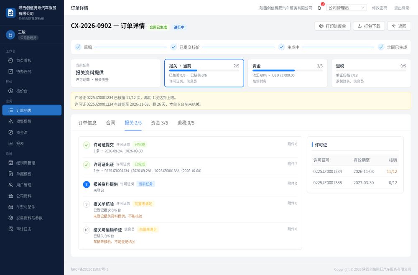Click the 订单列表 list icon
The width and height of the screenshot is (418, 275).
(x=11, y=110)
